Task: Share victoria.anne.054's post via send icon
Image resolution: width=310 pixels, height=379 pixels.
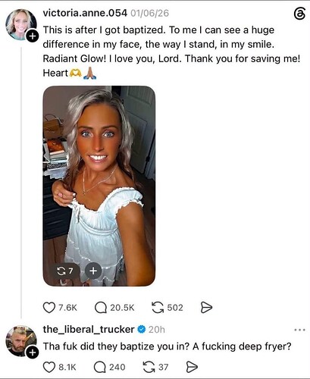Action: click(206, 308)
